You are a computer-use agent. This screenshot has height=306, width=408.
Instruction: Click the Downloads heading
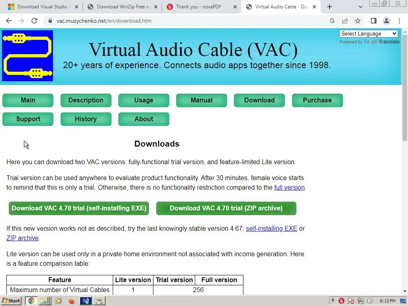(x=157, y=144)
